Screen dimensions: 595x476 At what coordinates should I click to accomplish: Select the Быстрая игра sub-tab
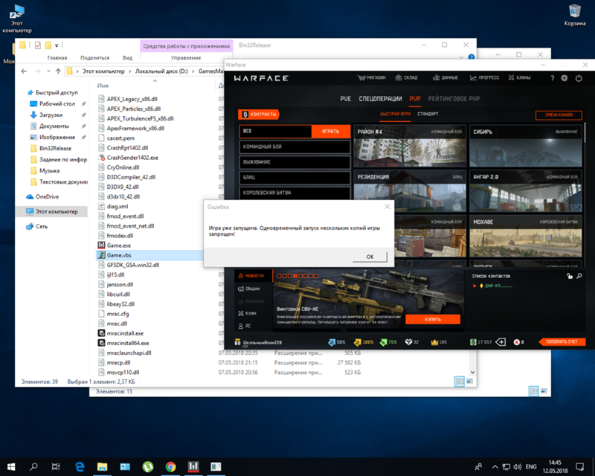[x=395, y=114]
